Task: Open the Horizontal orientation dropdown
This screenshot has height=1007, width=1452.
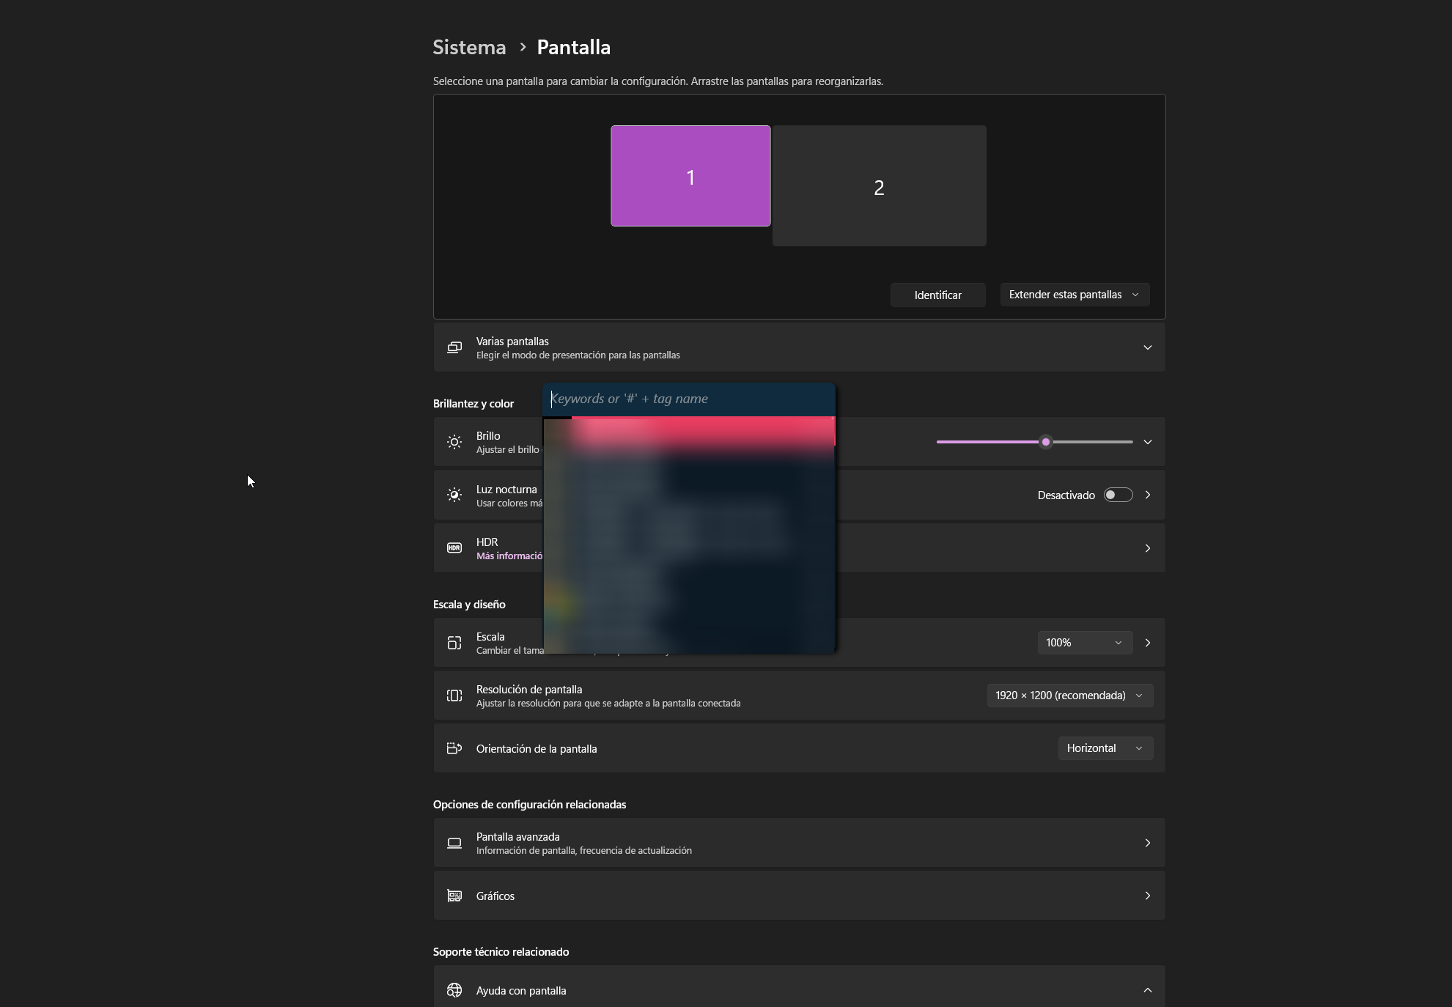Action: (x=1105, y=748)
